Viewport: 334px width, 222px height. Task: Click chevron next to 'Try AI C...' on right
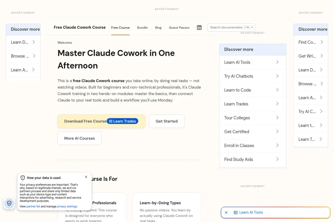(321, 111)
